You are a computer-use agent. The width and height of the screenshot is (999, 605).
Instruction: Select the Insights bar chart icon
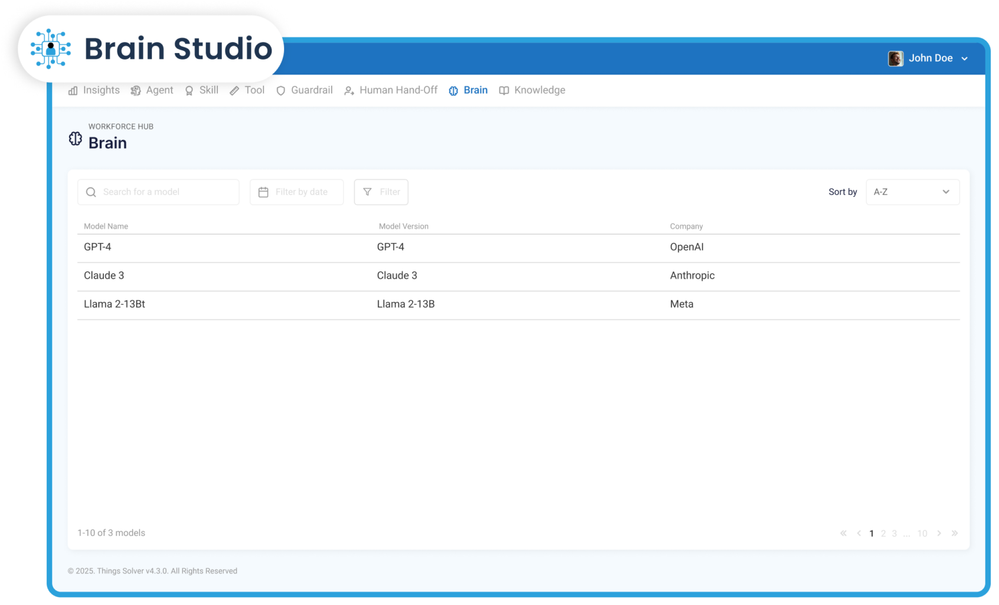point(73,90)
